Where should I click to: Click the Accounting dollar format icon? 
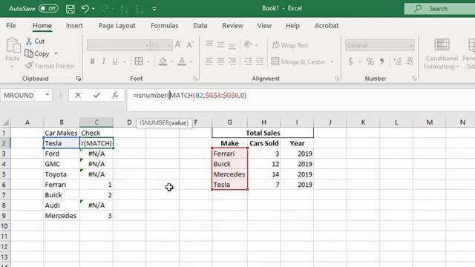click(x=351, y=62)
